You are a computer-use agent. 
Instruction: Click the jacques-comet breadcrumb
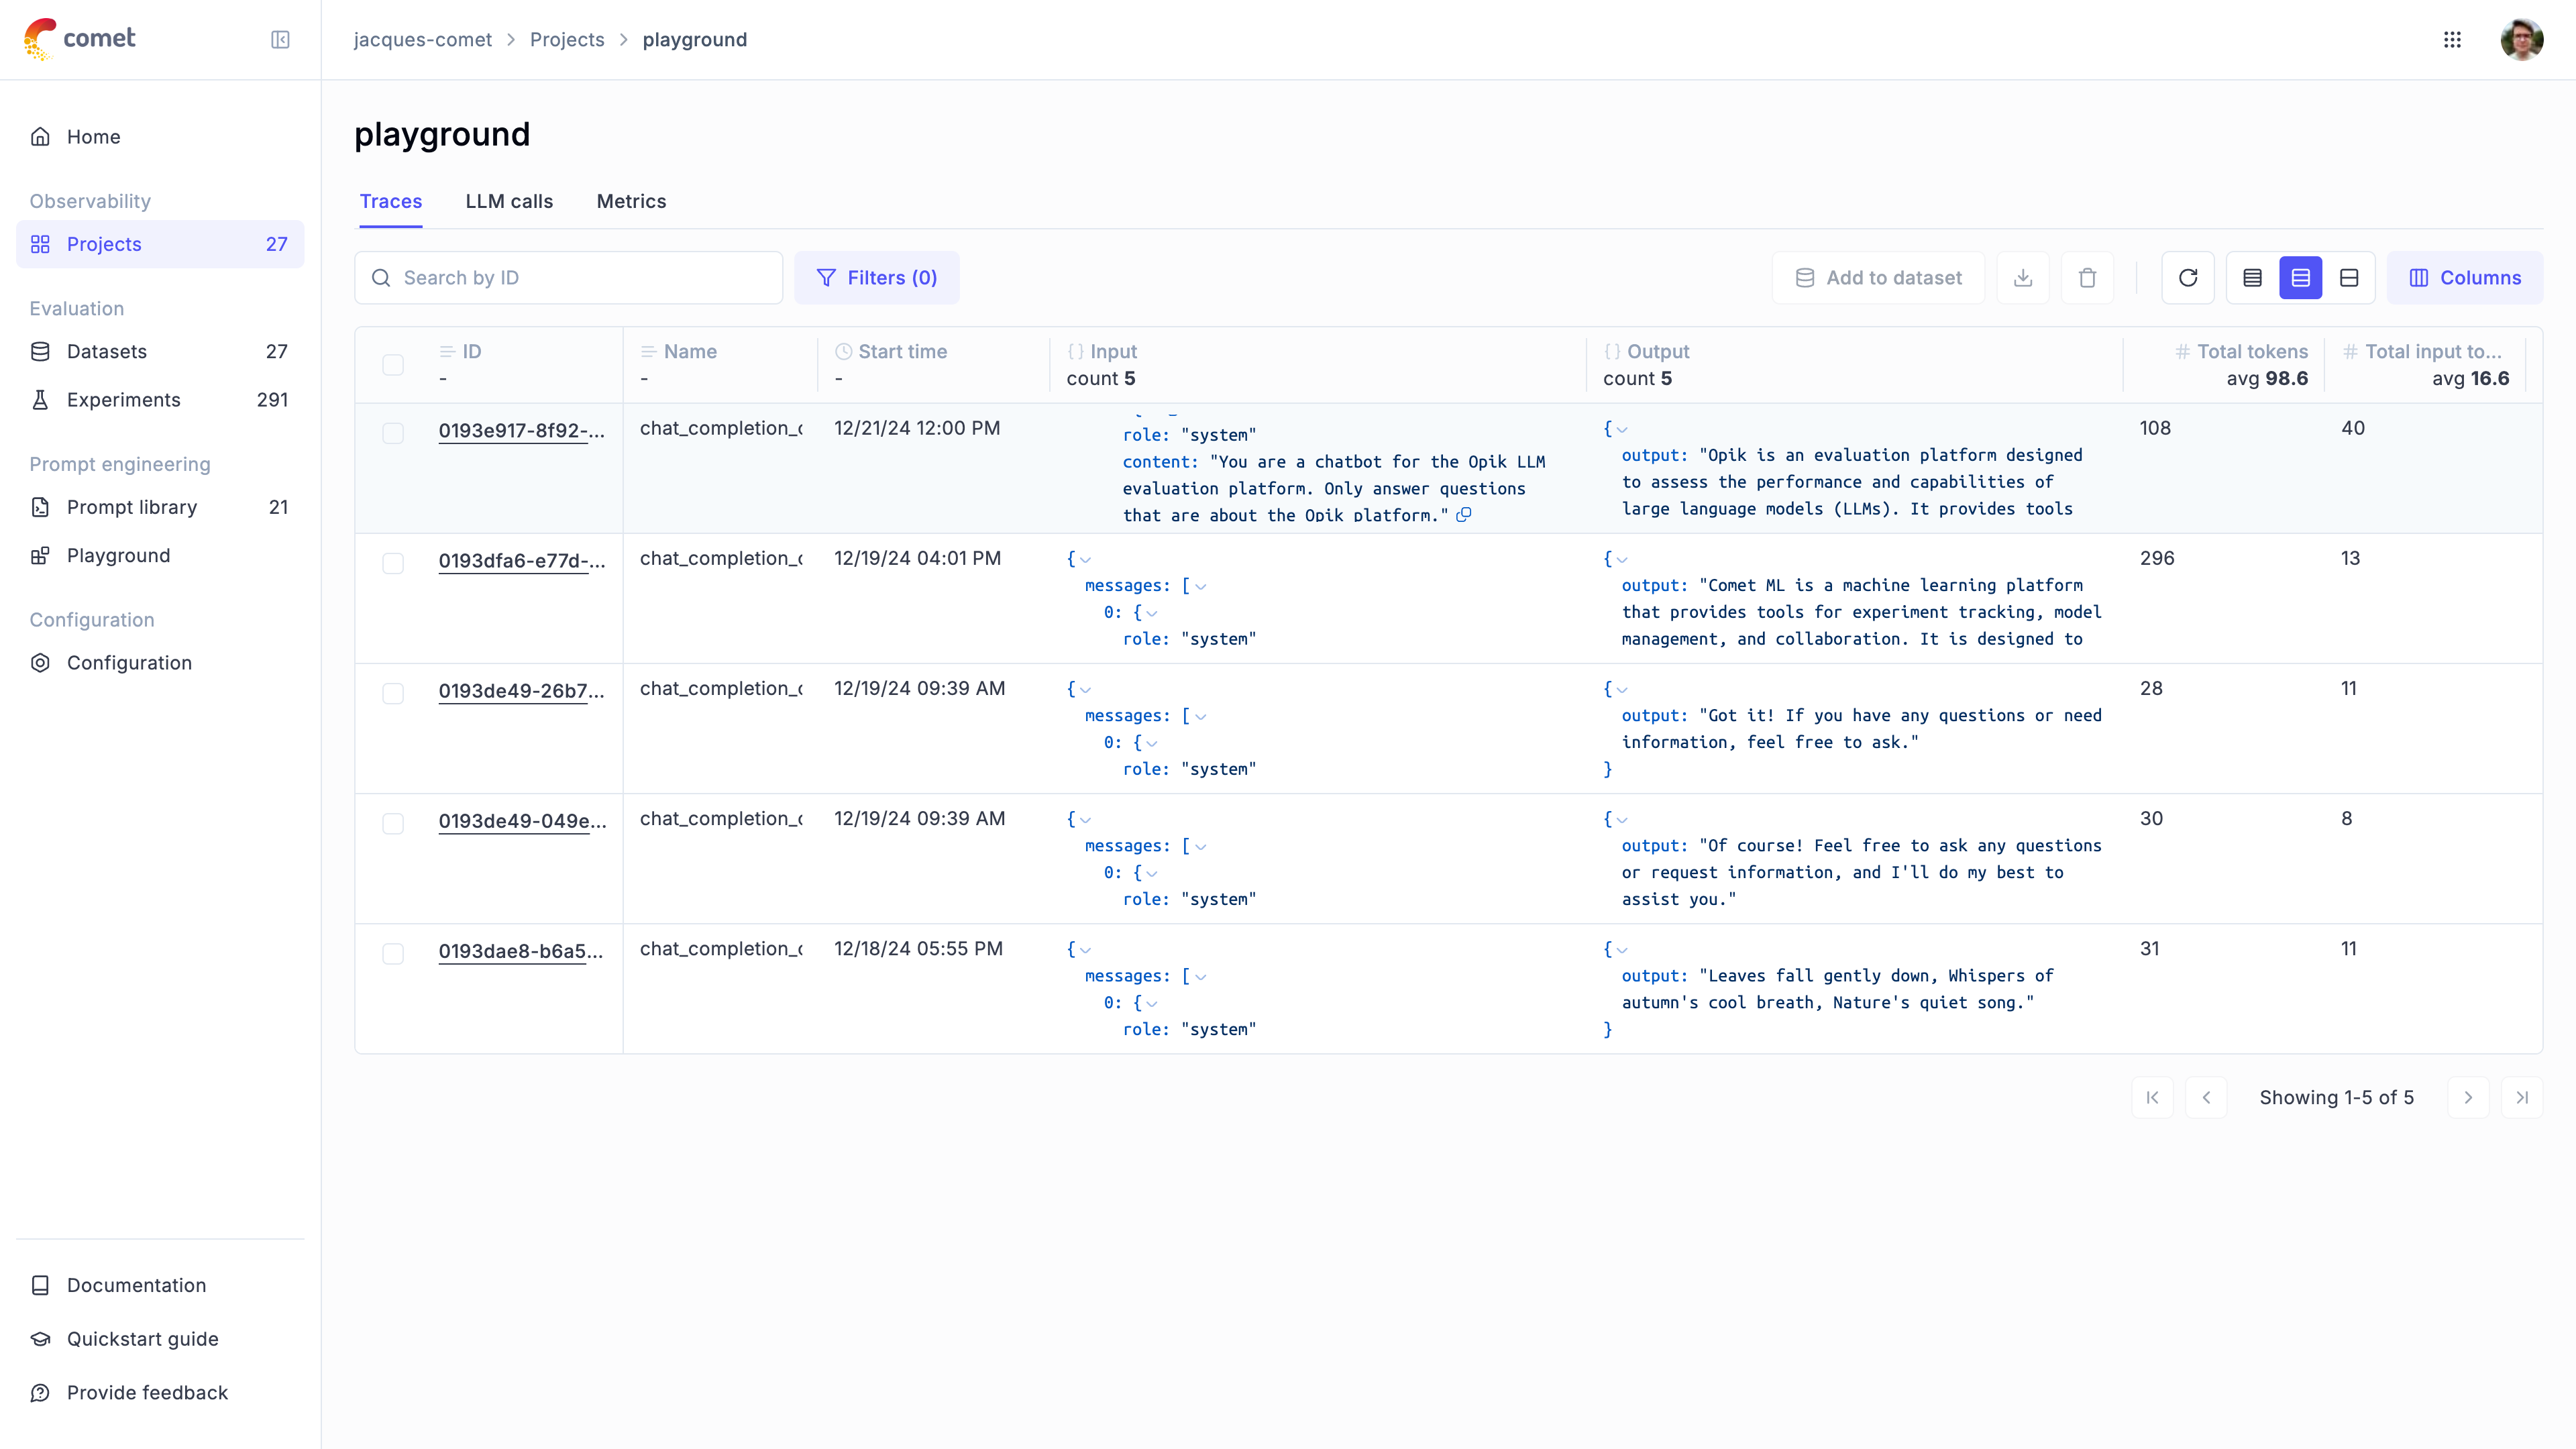click(423, 40)
